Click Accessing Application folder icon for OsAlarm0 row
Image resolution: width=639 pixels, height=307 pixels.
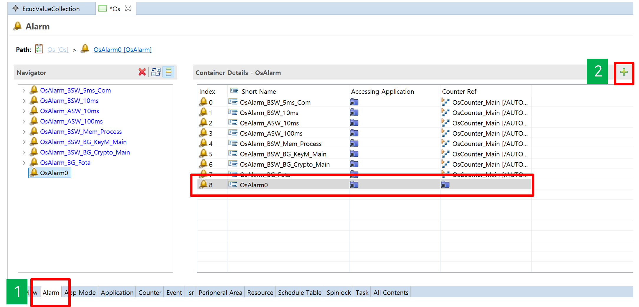pos(354,185)
